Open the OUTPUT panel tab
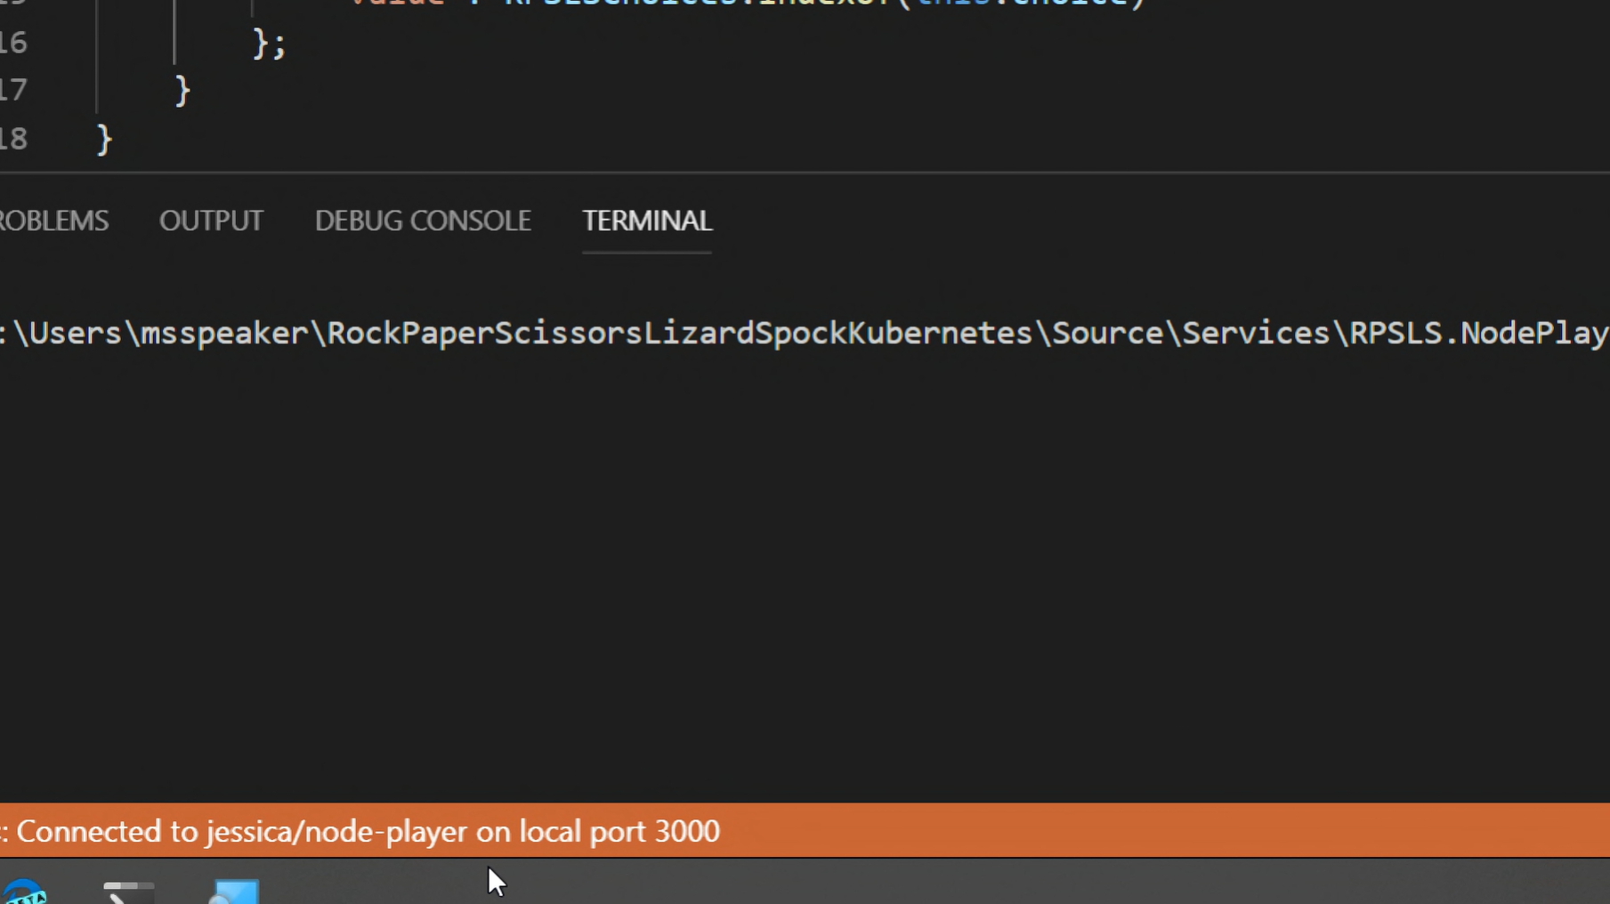The height and width of the screenshot is (904, 1610). 211,221
